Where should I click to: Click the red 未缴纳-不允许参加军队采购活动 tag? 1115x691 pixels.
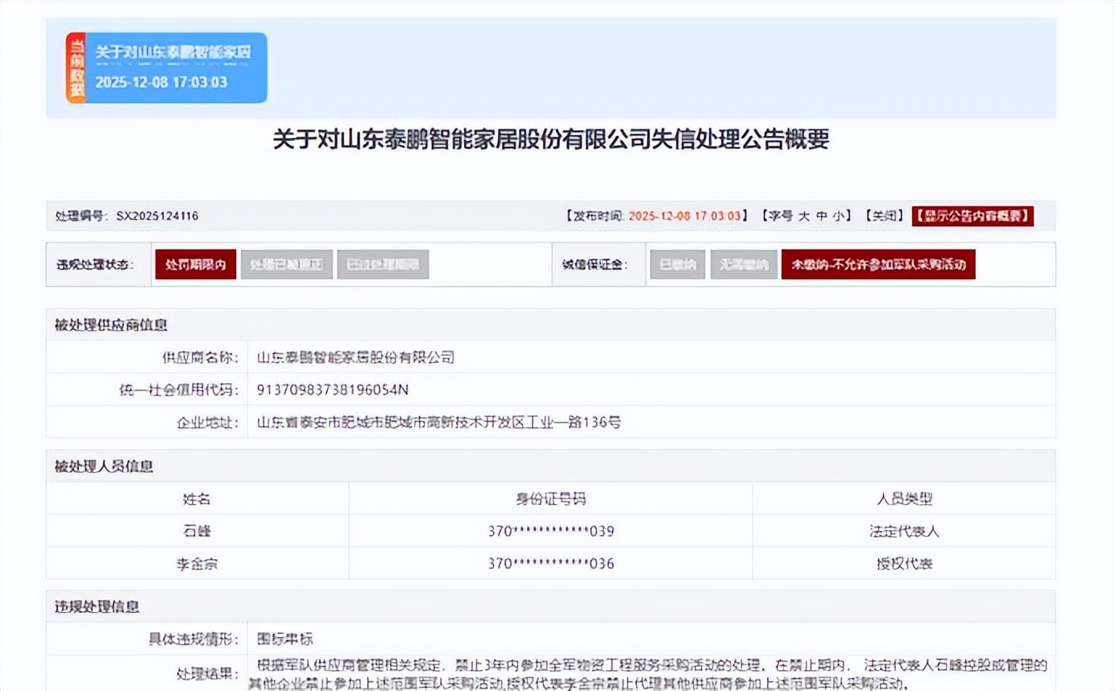(x=877, y=264)
